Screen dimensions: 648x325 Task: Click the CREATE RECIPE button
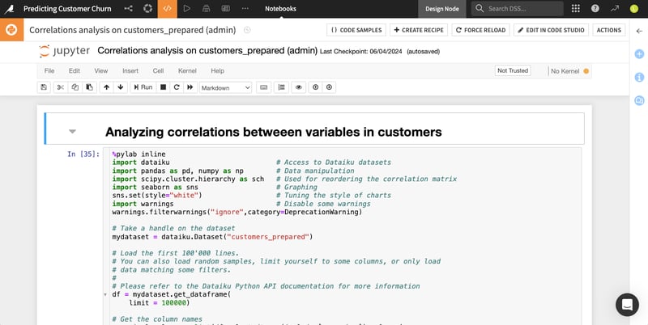pos(419,30)
